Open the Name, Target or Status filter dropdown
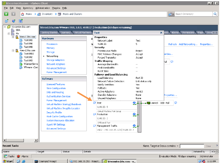Viewport: 220px width, 163px height. (x=177, y=146)
